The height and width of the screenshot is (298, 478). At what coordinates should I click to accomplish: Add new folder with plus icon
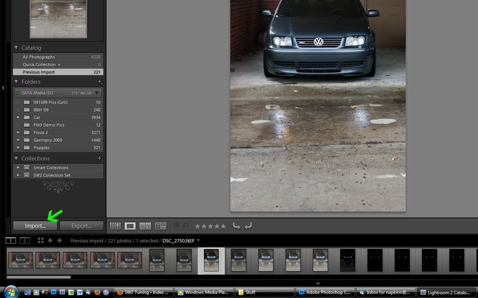[x=100, y=82]
